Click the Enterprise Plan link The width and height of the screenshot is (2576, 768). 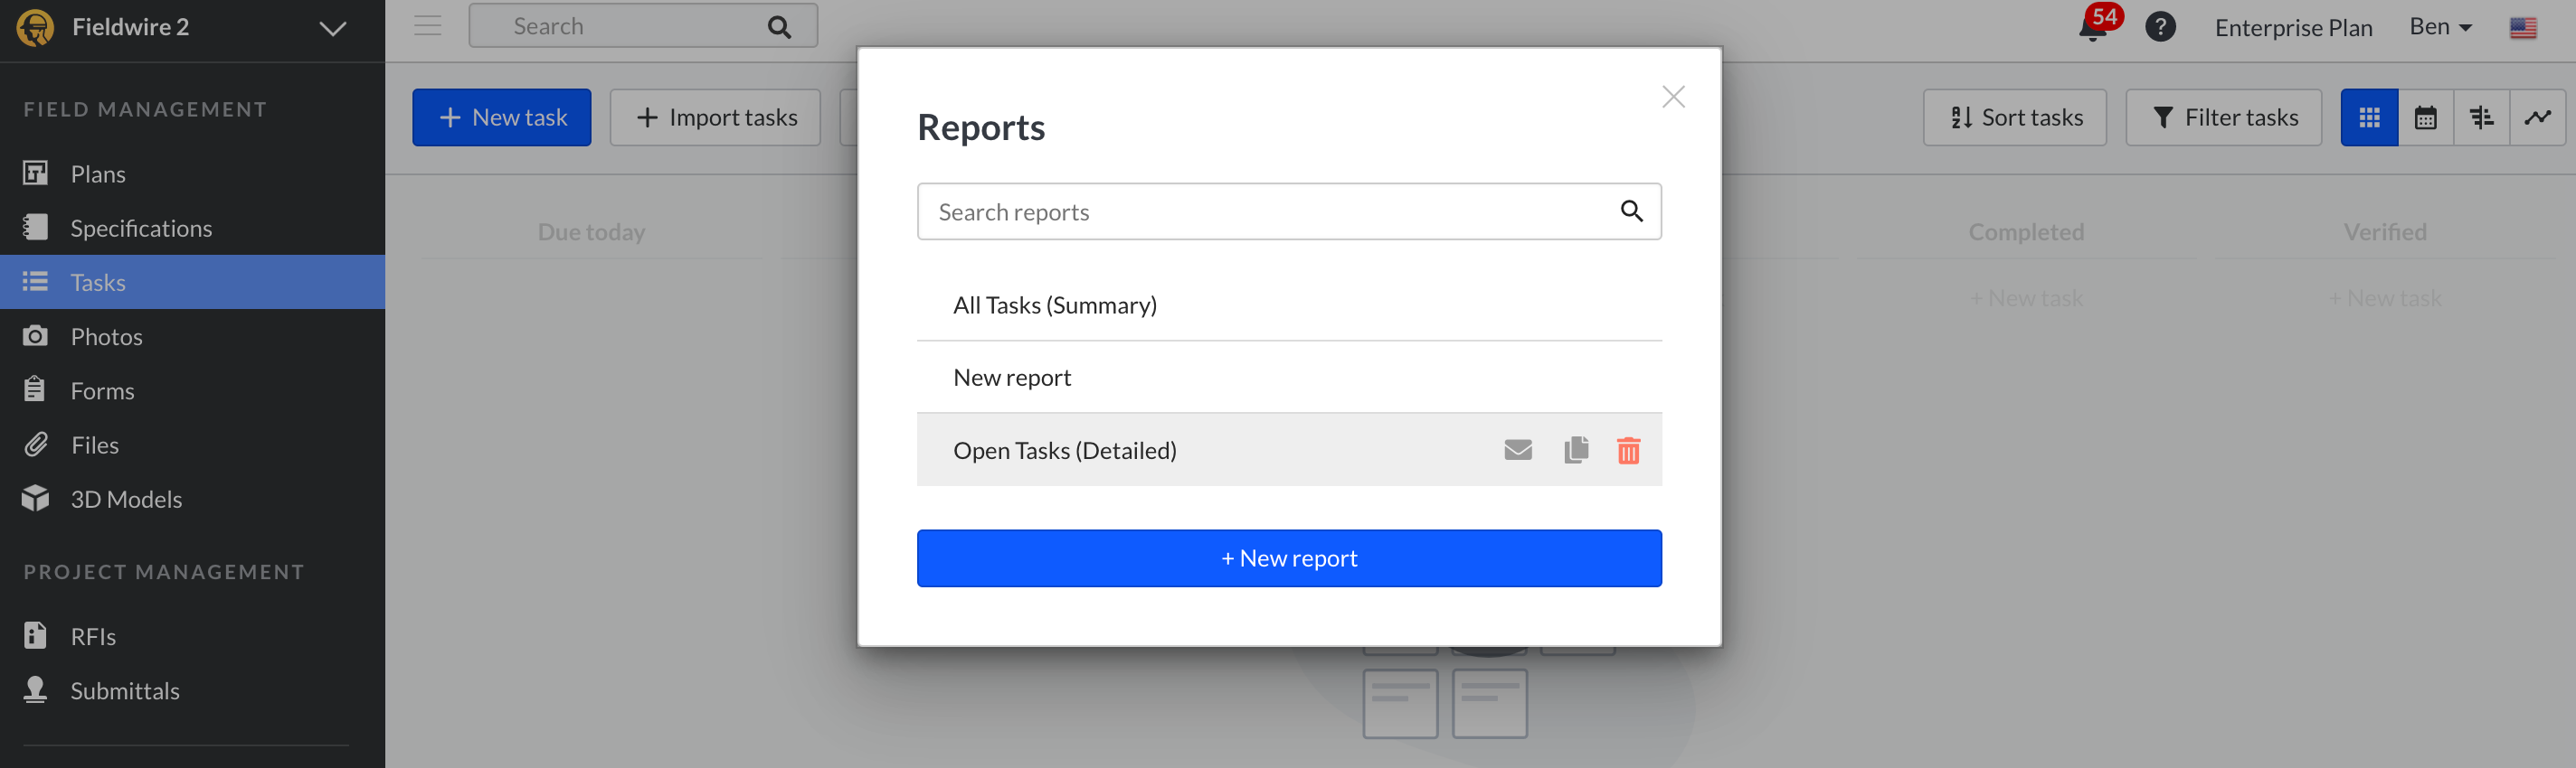coord(2293,28)
